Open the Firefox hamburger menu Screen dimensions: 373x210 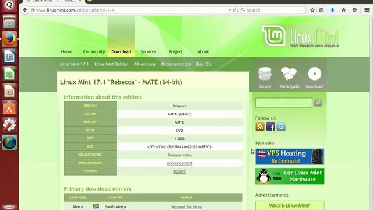[x=367, y=10]
